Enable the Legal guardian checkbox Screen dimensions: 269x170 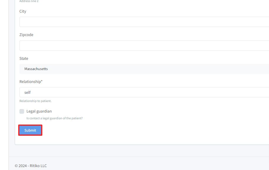[22, 111]
